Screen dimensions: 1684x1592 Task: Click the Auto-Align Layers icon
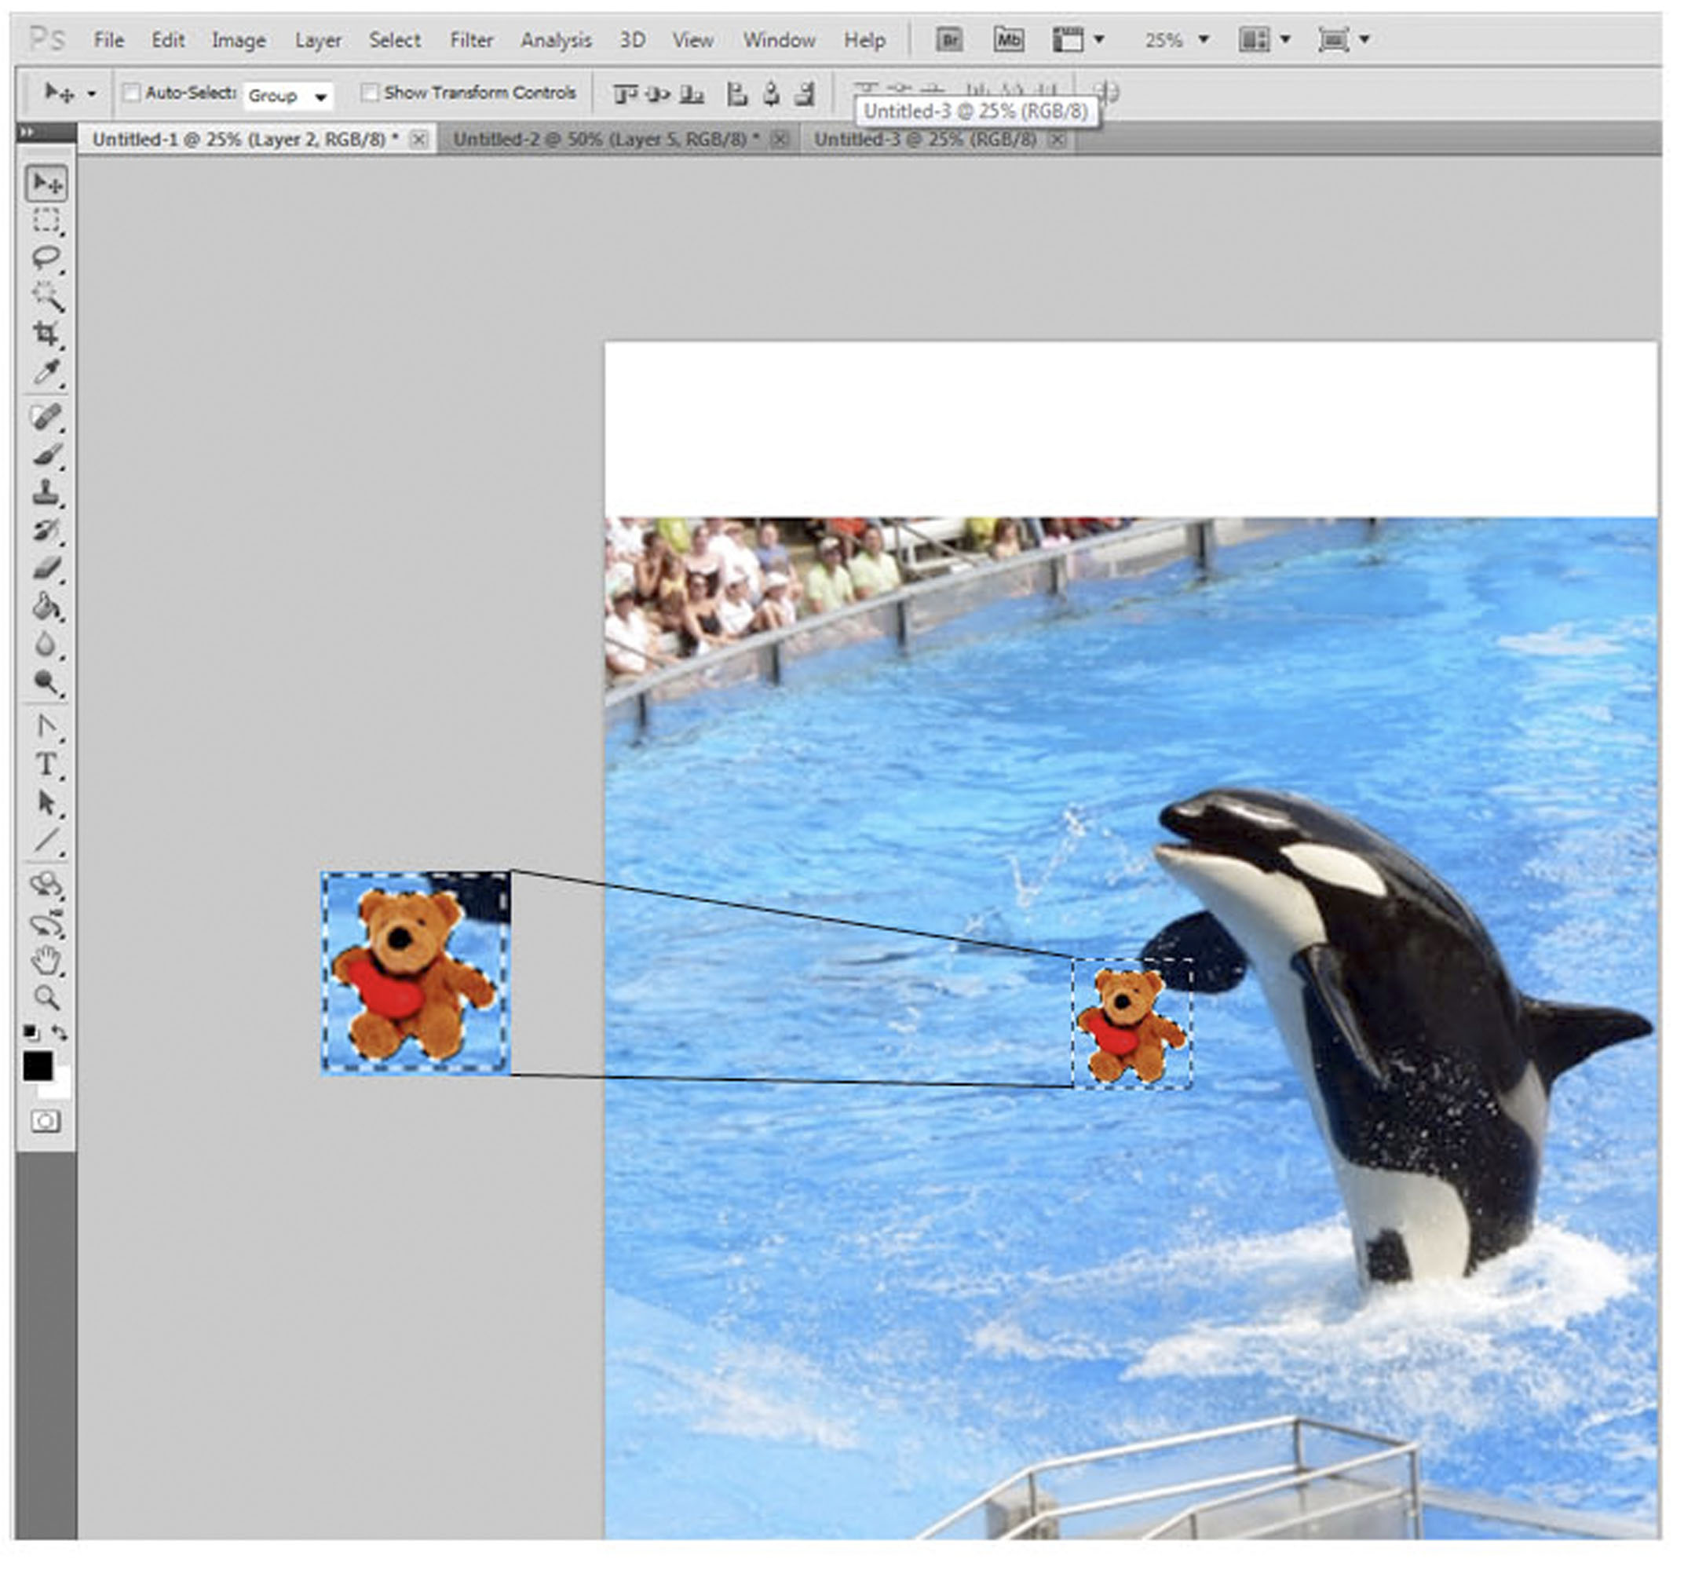[x=1106, y=92]
